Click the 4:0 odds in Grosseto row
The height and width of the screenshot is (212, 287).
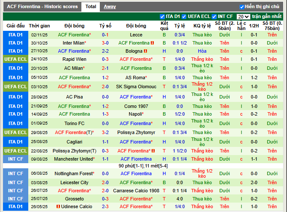pos(179,199)
